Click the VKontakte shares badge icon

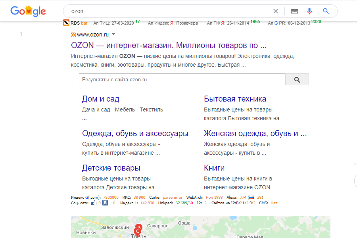pos(104,203)
